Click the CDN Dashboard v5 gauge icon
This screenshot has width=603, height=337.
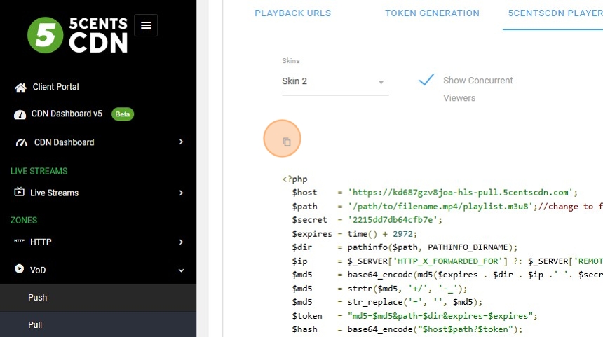20,114
